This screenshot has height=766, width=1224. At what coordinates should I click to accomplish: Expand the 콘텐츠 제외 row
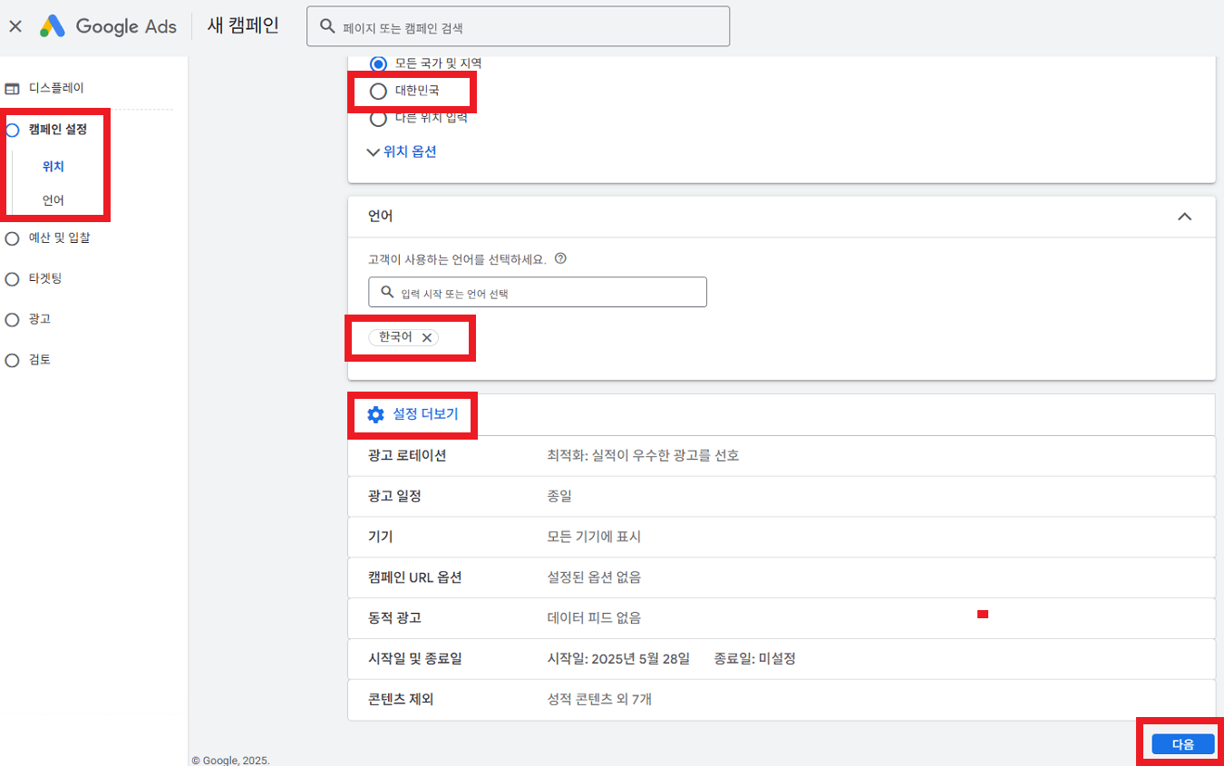click(x=782, y=700)
